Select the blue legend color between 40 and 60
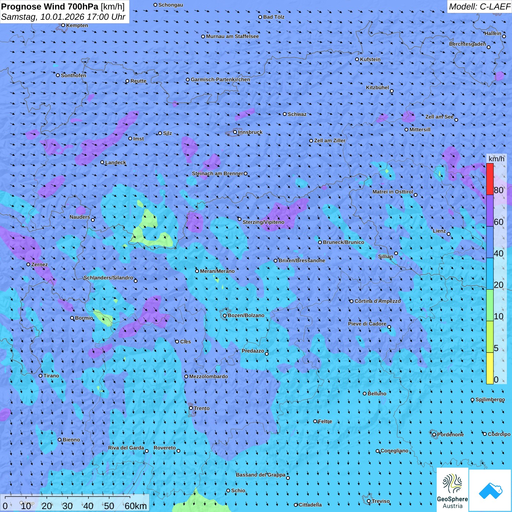 coord(490,242)
